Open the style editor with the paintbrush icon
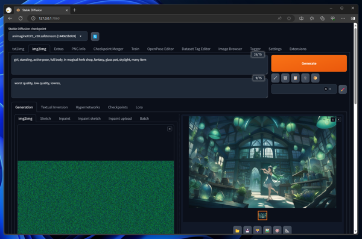 click(x=343, y=89)
